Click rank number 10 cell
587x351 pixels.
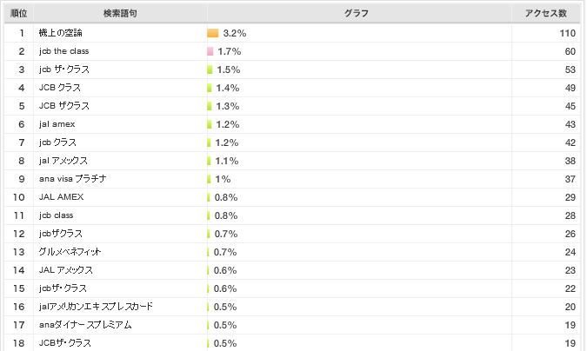coord(19,197)
